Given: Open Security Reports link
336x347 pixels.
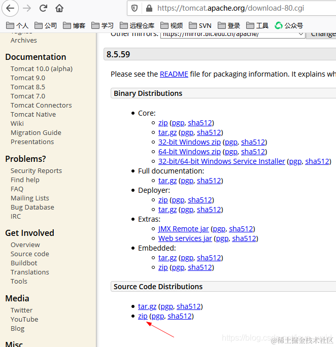Looking at the screenshot, I should click(37, 171).
